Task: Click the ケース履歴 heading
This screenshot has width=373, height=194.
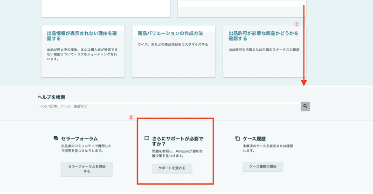Action: pos(254,139)
